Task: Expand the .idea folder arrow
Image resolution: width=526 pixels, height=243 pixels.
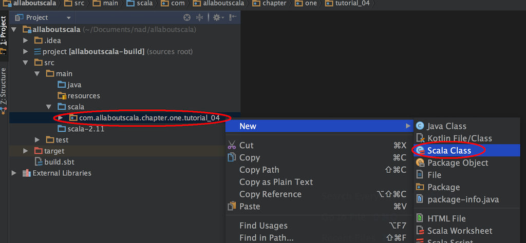Action: coord(26,40)
